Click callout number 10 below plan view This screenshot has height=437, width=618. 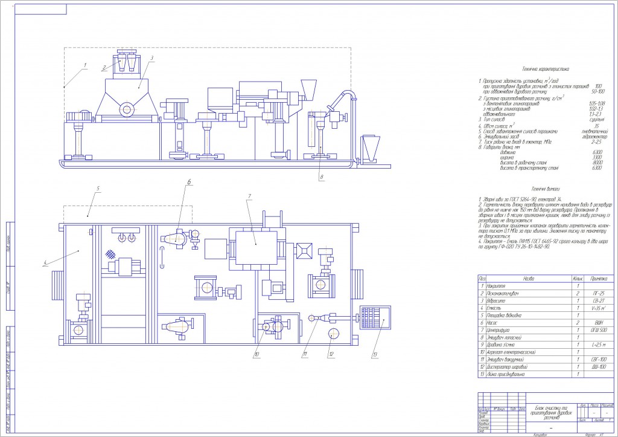coord(256,354)
